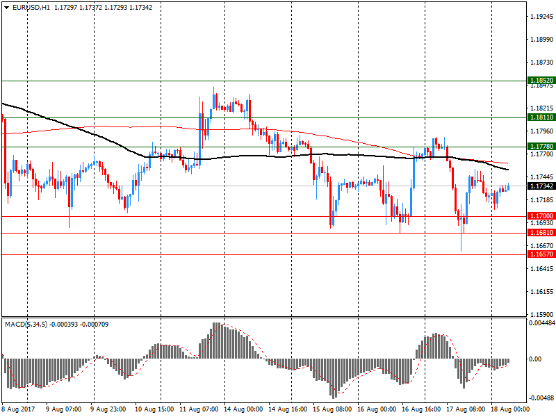Click the 1.19245 price scale value

pyautogui.click(x=541, y=16)
